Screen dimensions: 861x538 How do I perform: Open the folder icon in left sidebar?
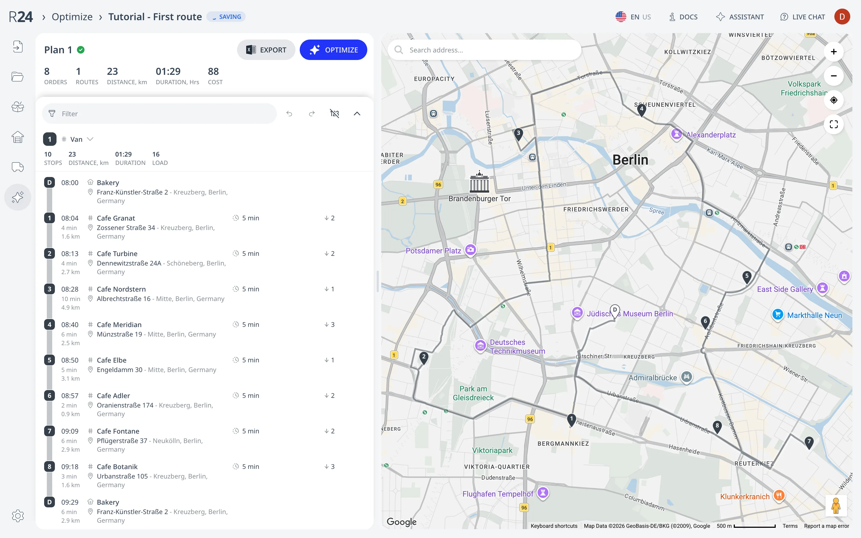[x=17, y=76]
